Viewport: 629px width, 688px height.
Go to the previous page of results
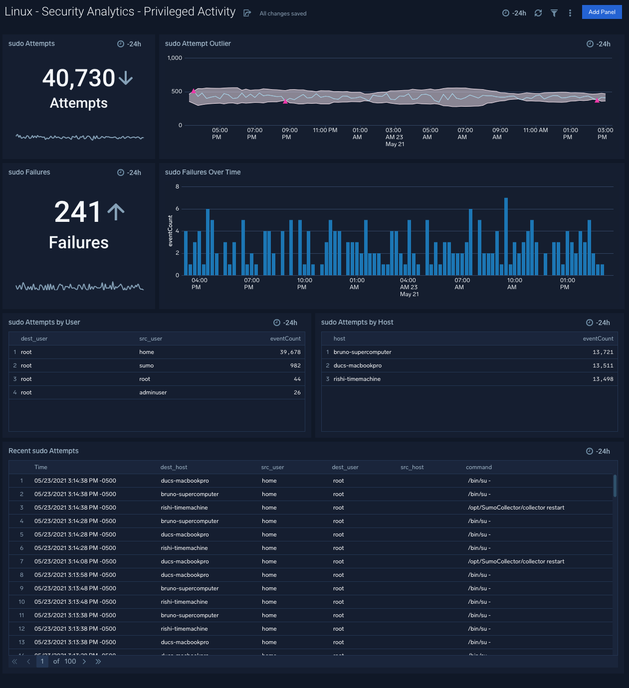[28, 661]
